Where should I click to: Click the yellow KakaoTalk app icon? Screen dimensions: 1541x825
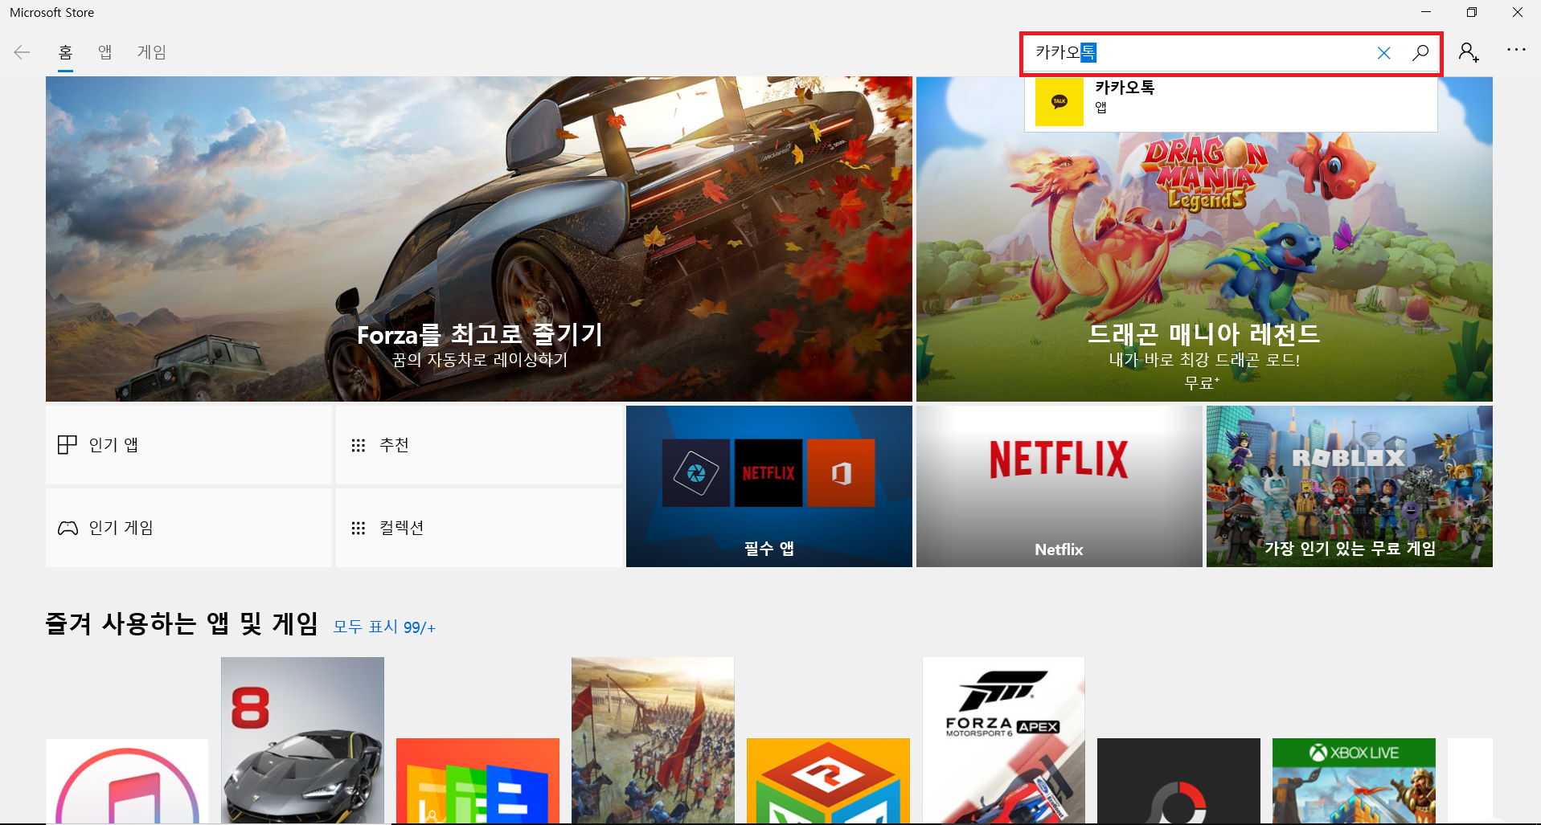pyautogui.click(x=1059, y=102)
